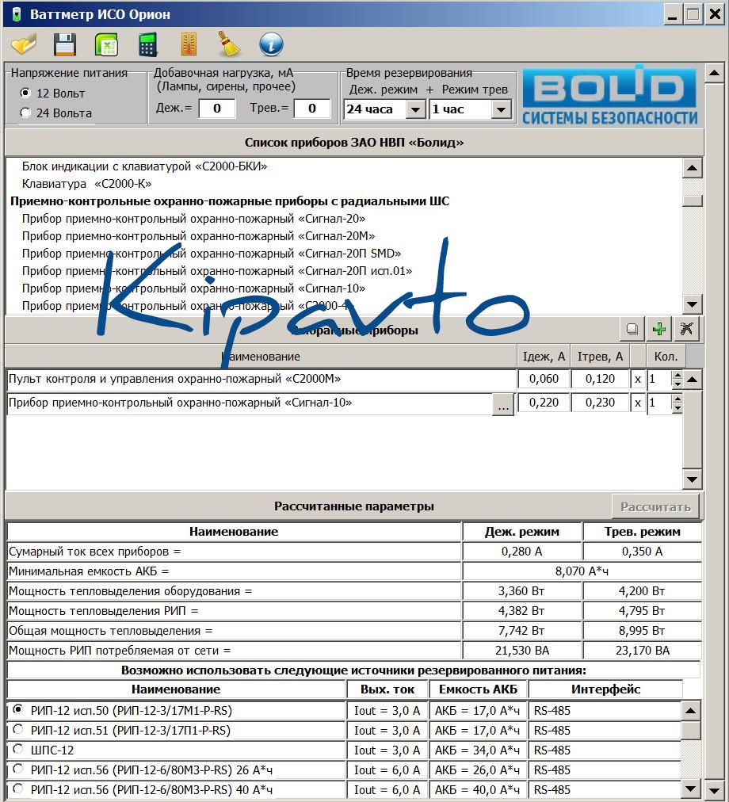Image resolution: width=729 pixels, height=802 pixels.
Task: Click quantity field for Сигнал-10 row
Action: coord(659,403)
